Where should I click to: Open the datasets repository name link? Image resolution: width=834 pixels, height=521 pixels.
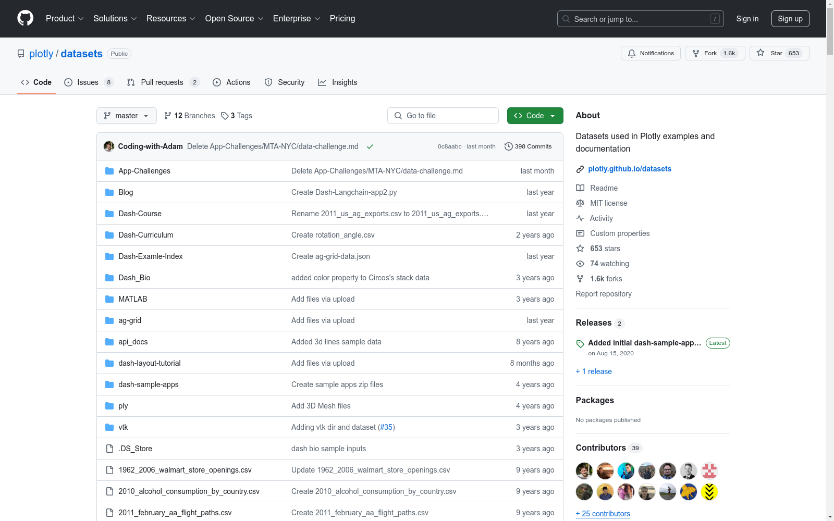[x=81, y=54]
